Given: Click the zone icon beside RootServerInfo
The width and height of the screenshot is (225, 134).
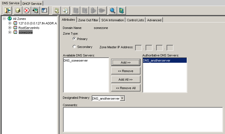Looking at the screenshot, I should click(x=15, y=28).
